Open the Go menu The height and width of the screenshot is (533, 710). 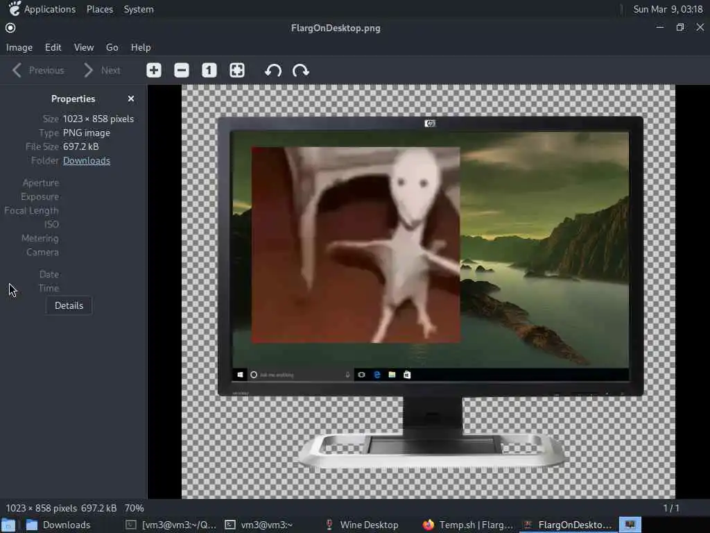(x=112, y=47)
